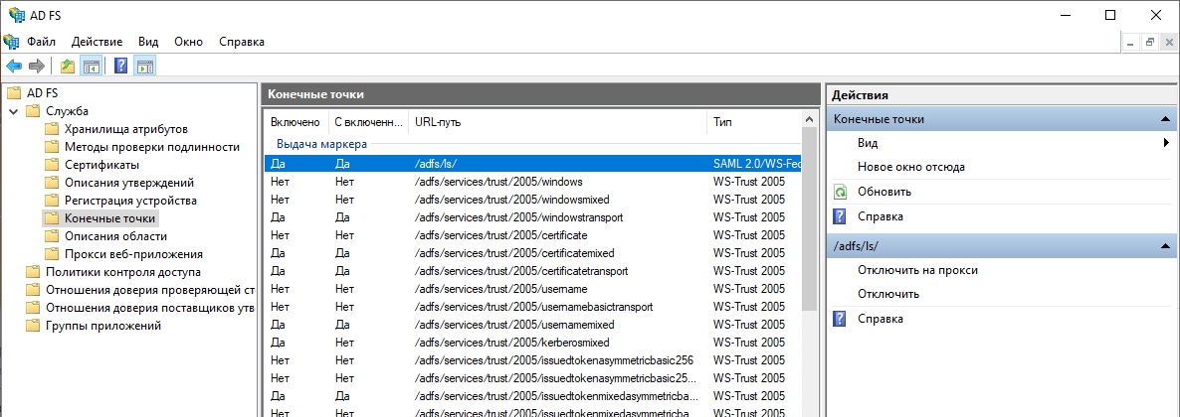Click the green Обновить refresh icon
This screenshot has height=417, width=1180.
click(x=841, y=192)
